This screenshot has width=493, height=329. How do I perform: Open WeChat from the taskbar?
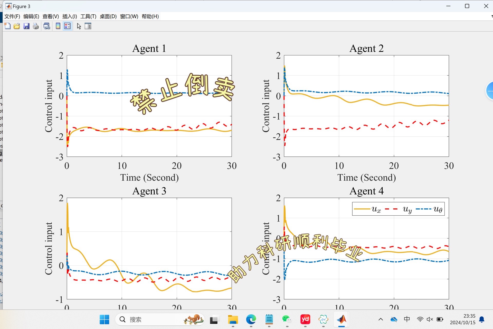pos(287,319)
